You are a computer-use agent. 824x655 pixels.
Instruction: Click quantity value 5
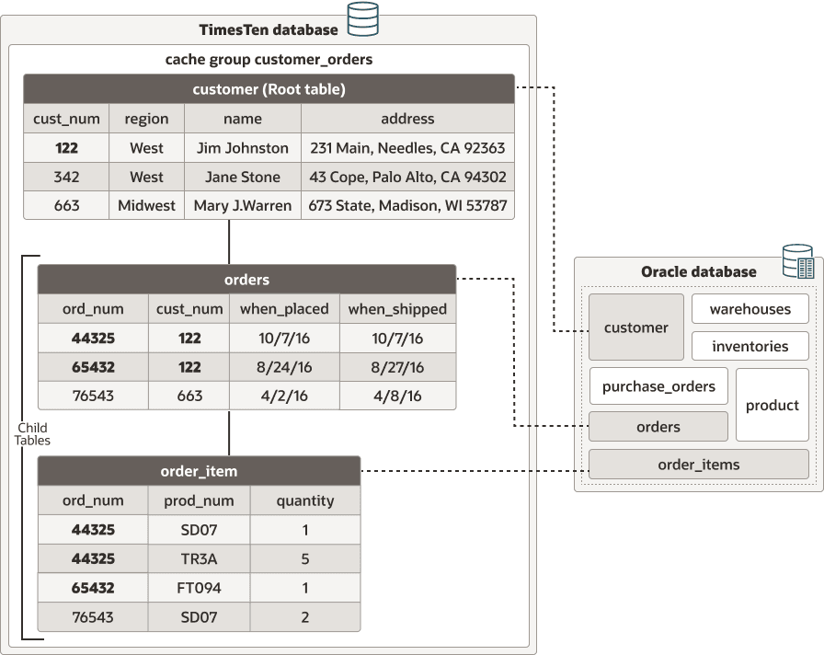[x=305, y=558]
